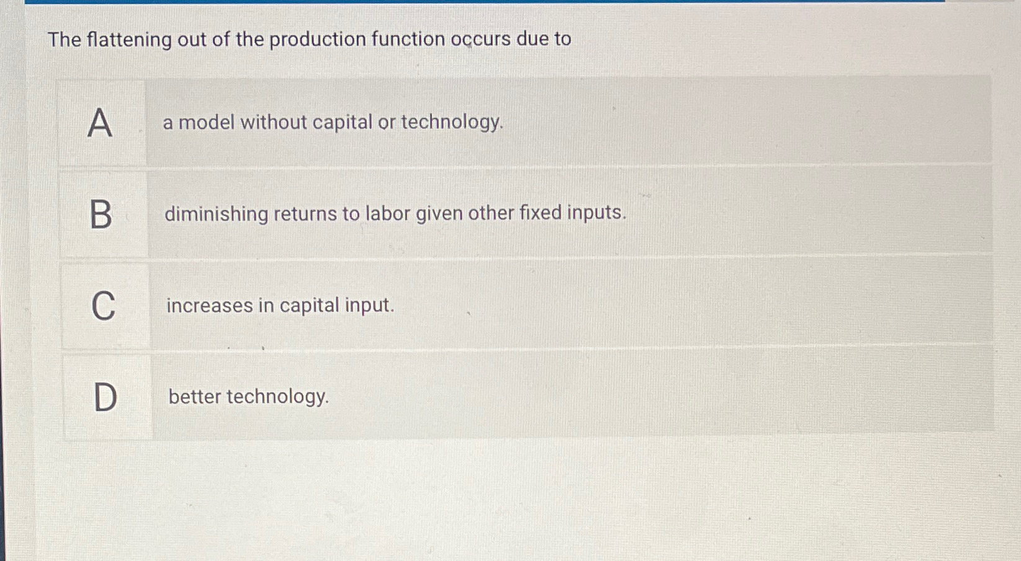Click the answer row containing 'better technology'
1021x561 pixels.
click(559, 397)
